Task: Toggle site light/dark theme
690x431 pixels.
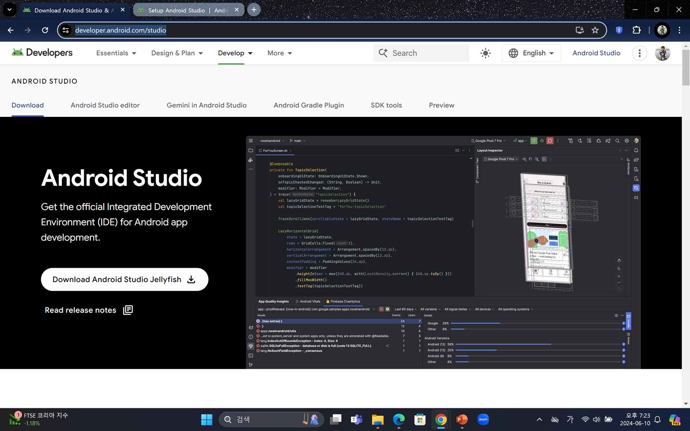Action: pos(485,53)
